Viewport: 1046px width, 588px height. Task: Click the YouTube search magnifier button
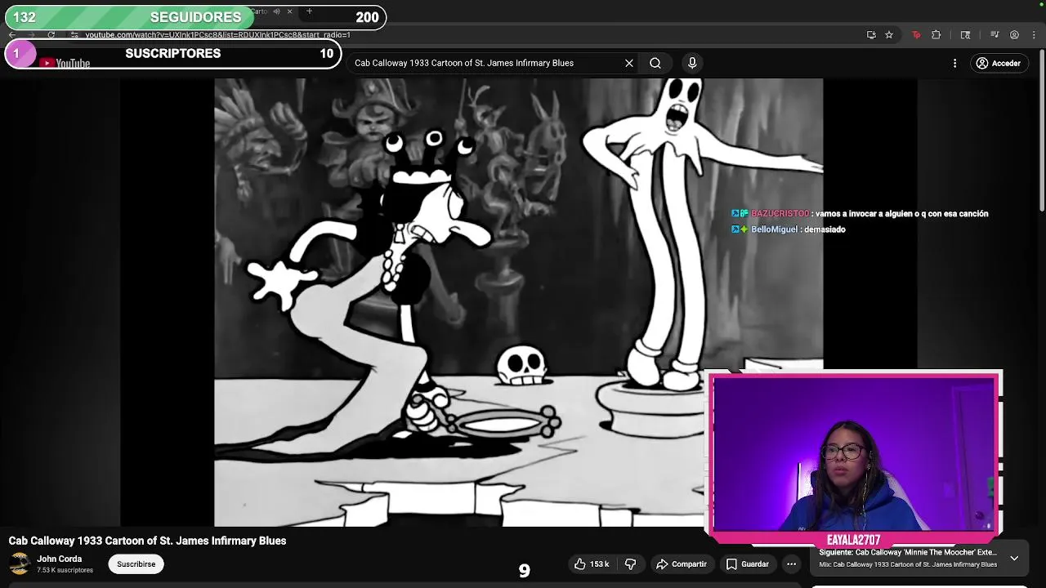pos(655,63)
